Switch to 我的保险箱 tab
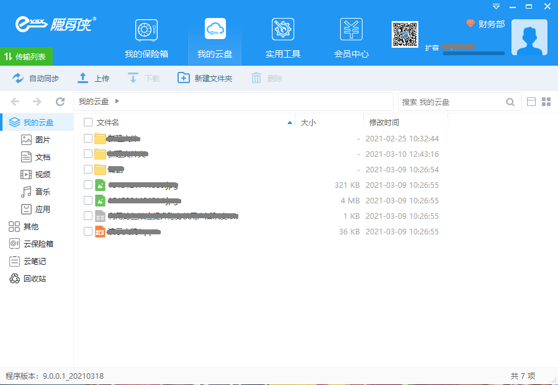The image size is (558, 385). (x=146, y=38)
